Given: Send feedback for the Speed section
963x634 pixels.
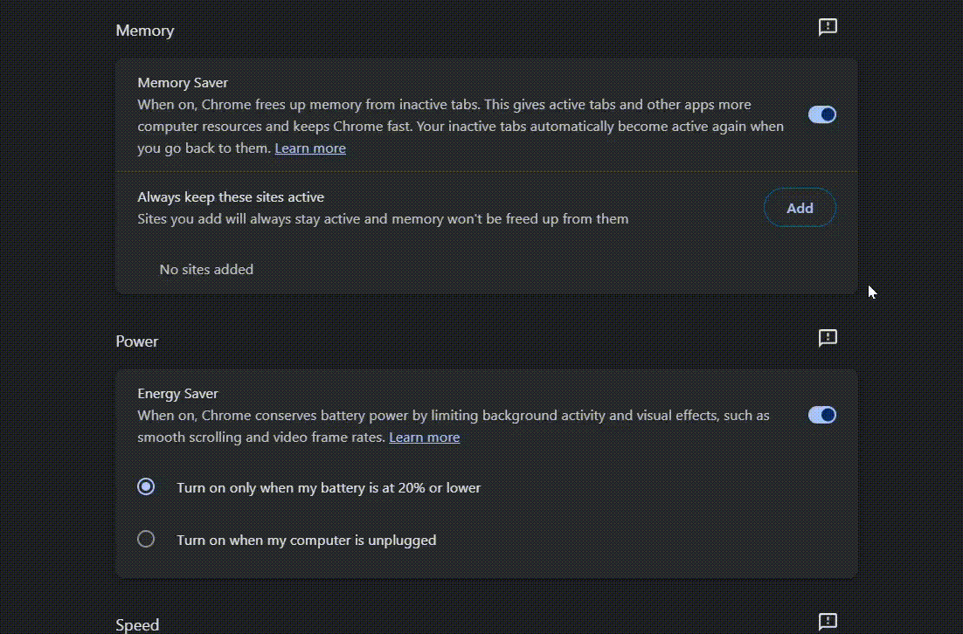Looking at the screenshot, I should (x=828, y=622).
